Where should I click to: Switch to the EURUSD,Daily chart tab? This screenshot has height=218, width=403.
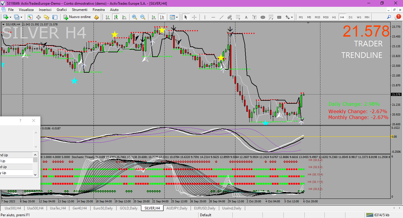click(205, 208)
